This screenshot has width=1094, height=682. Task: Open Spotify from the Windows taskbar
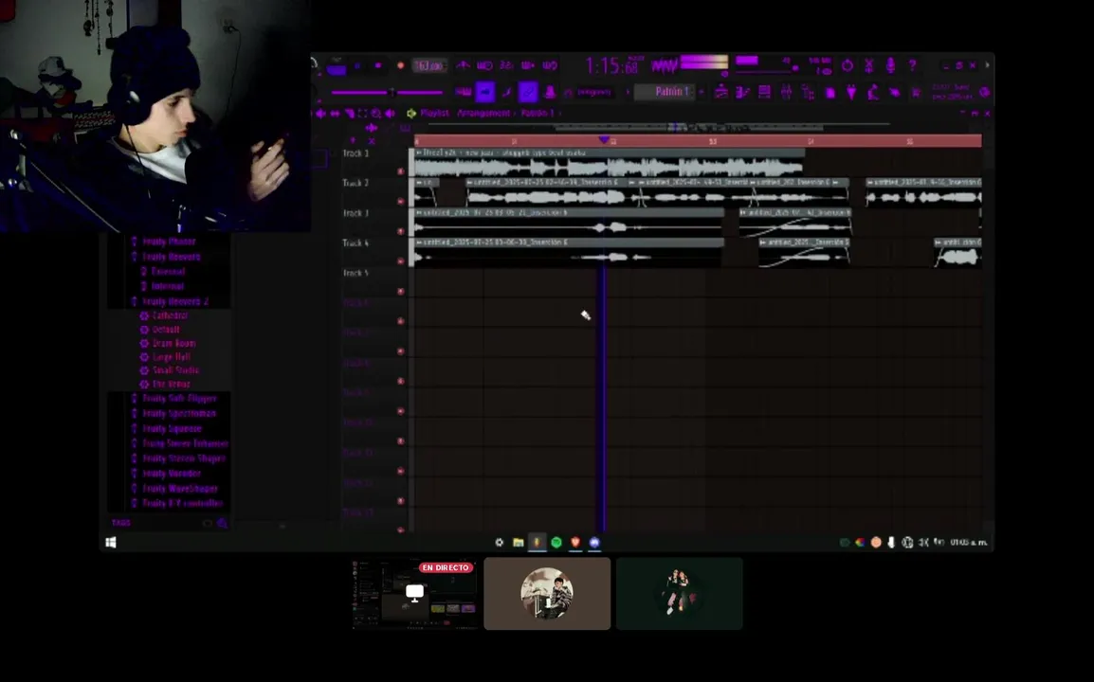coord(556,542)
